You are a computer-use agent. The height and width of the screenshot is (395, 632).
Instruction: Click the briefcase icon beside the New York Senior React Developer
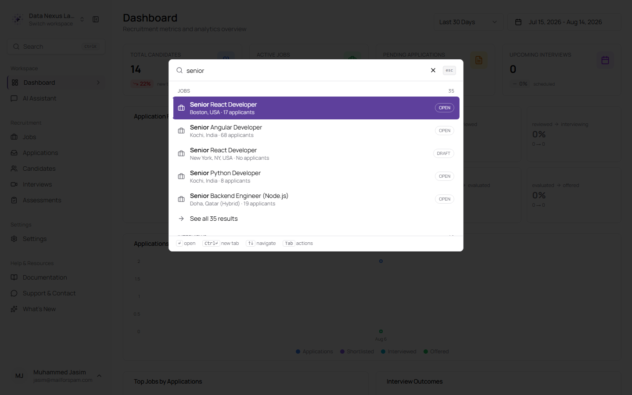pos(181,154)
